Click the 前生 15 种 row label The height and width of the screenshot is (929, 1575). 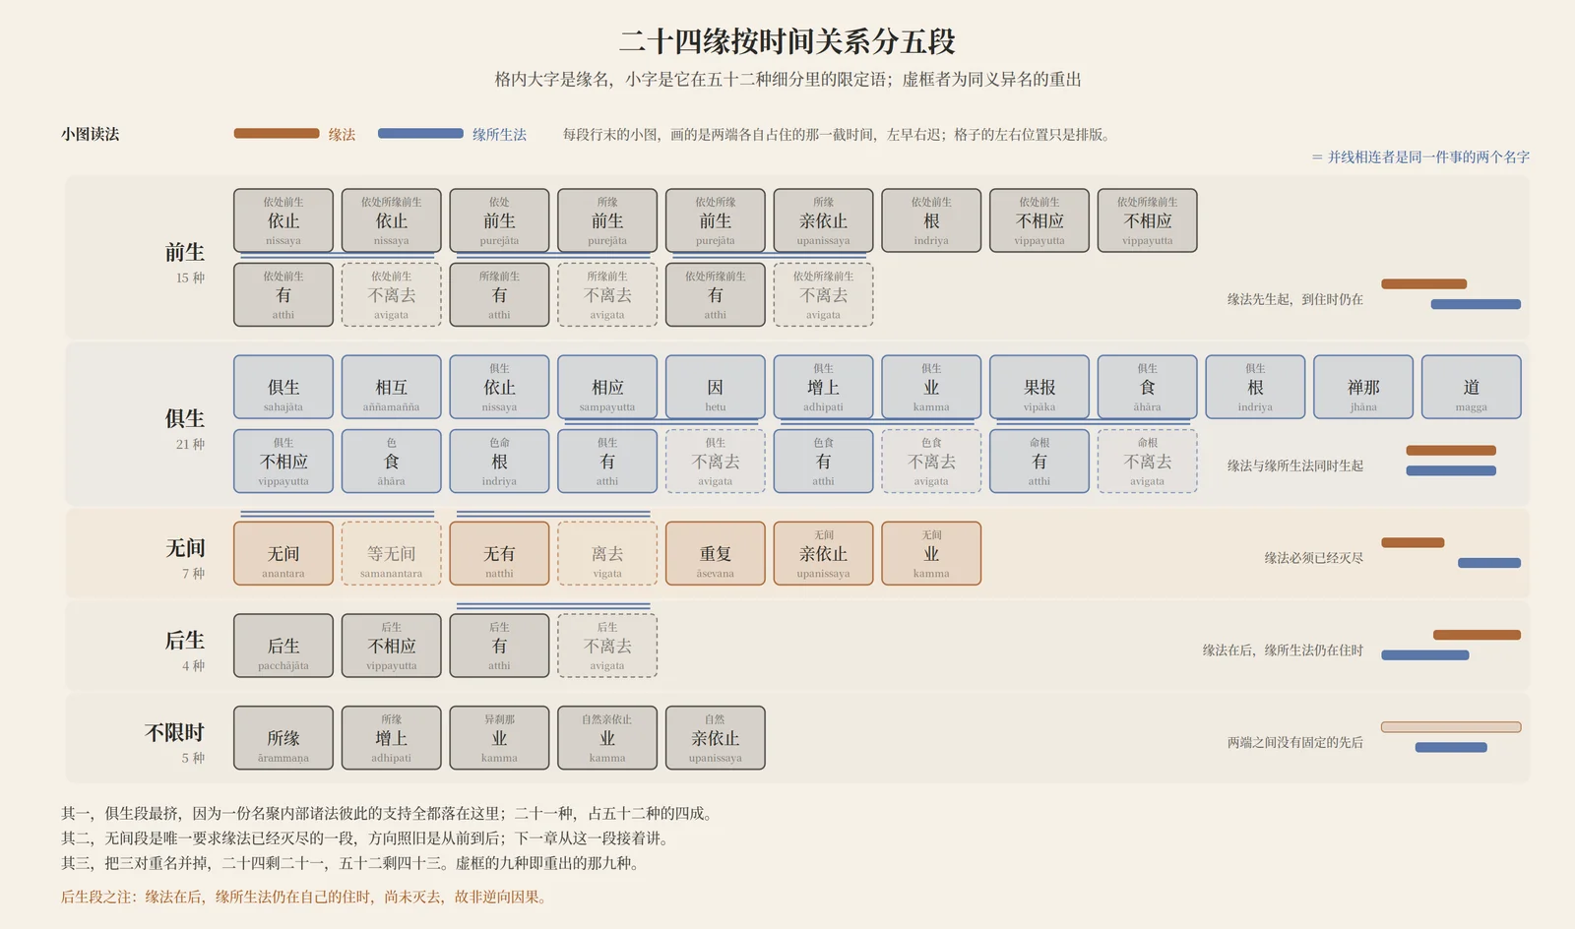185,263
